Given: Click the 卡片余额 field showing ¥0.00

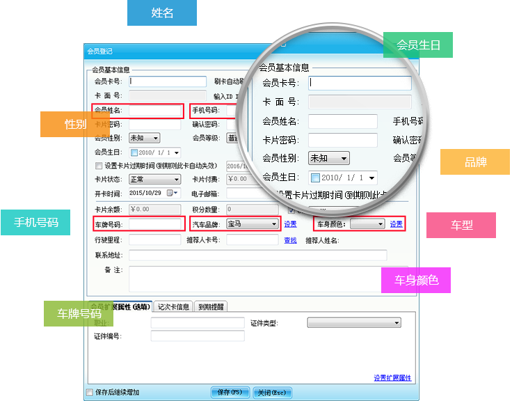Looking at the screenshot, I should click(154, 209).
